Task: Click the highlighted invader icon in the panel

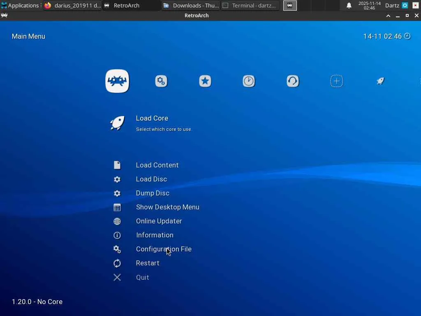Action: pos(290,5)
